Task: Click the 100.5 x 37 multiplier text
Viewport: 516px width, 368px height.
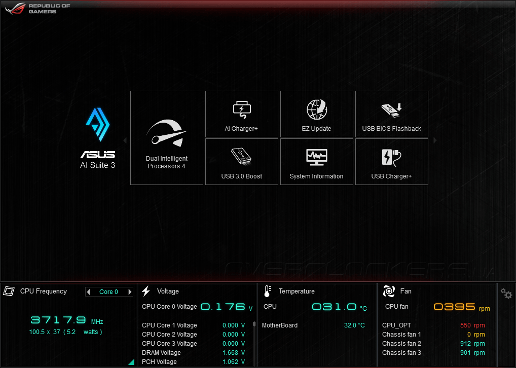Action: coord(66,332)
